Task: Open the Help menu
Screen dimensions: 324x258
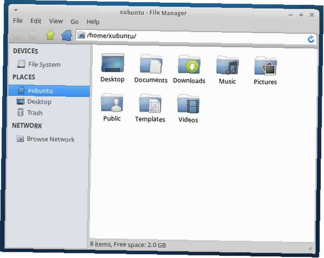Action: (93, 22)
